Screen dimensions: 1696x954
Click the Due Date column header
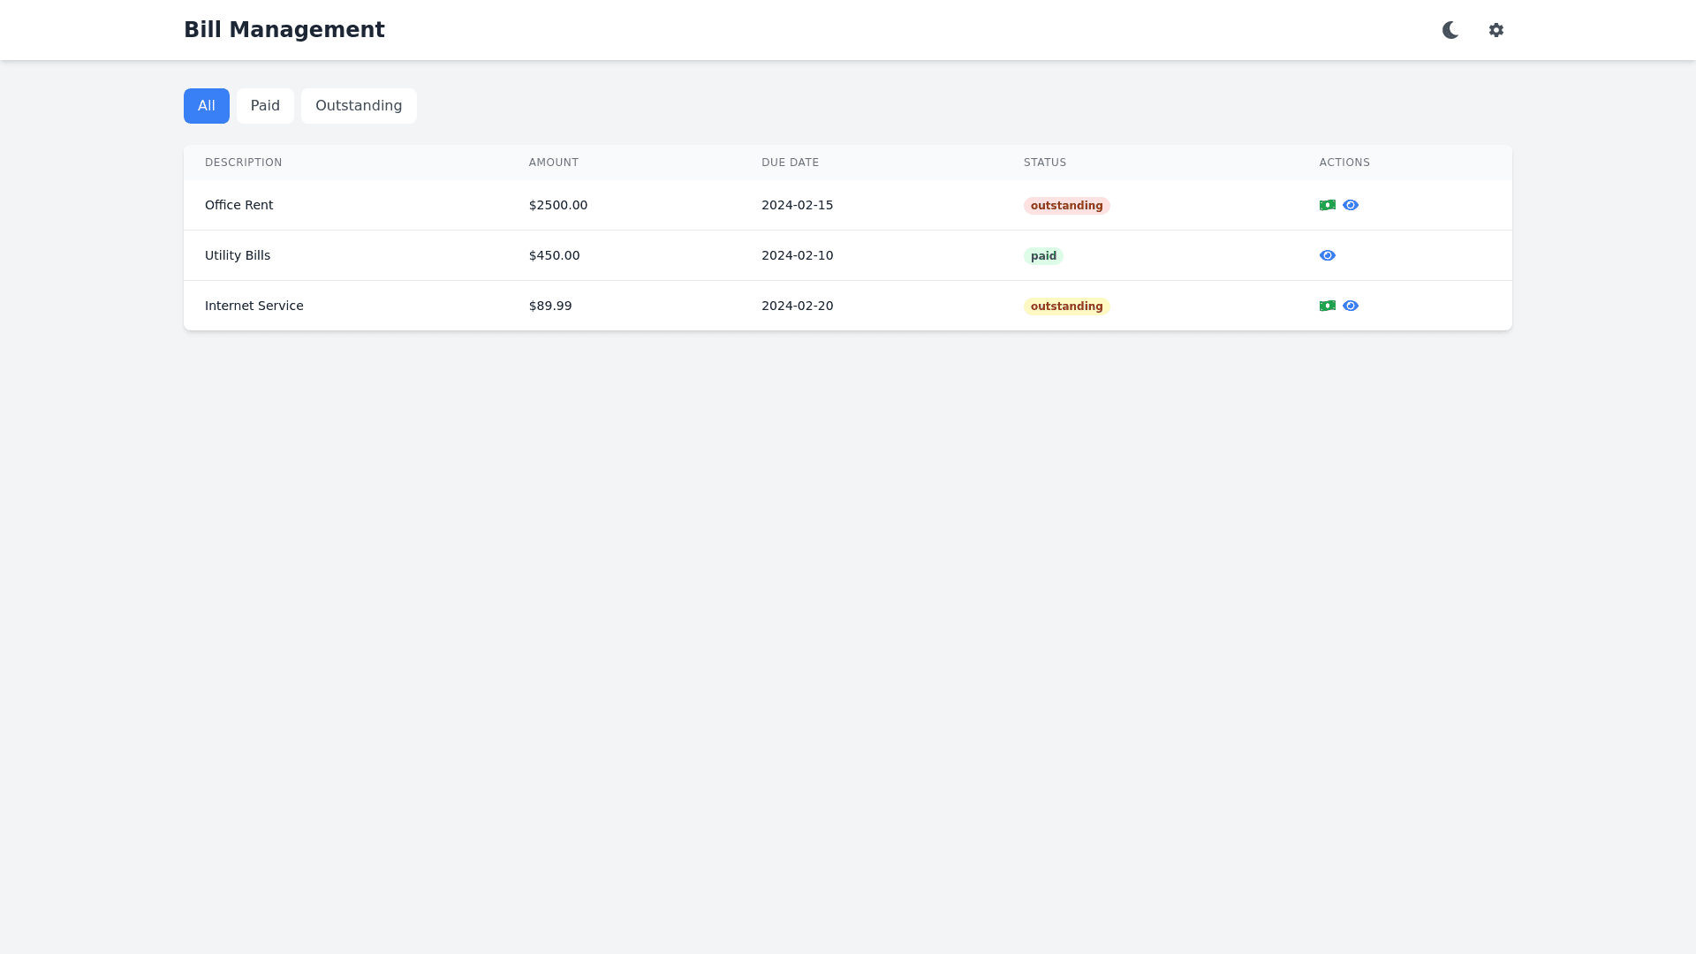click(790, 163)
